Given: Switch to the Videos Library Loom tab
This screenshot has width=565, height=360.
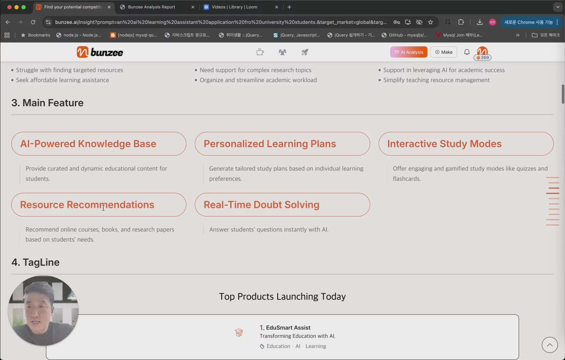Looking at the screenshot, I should pyautogui.click(x=234, y=7).
